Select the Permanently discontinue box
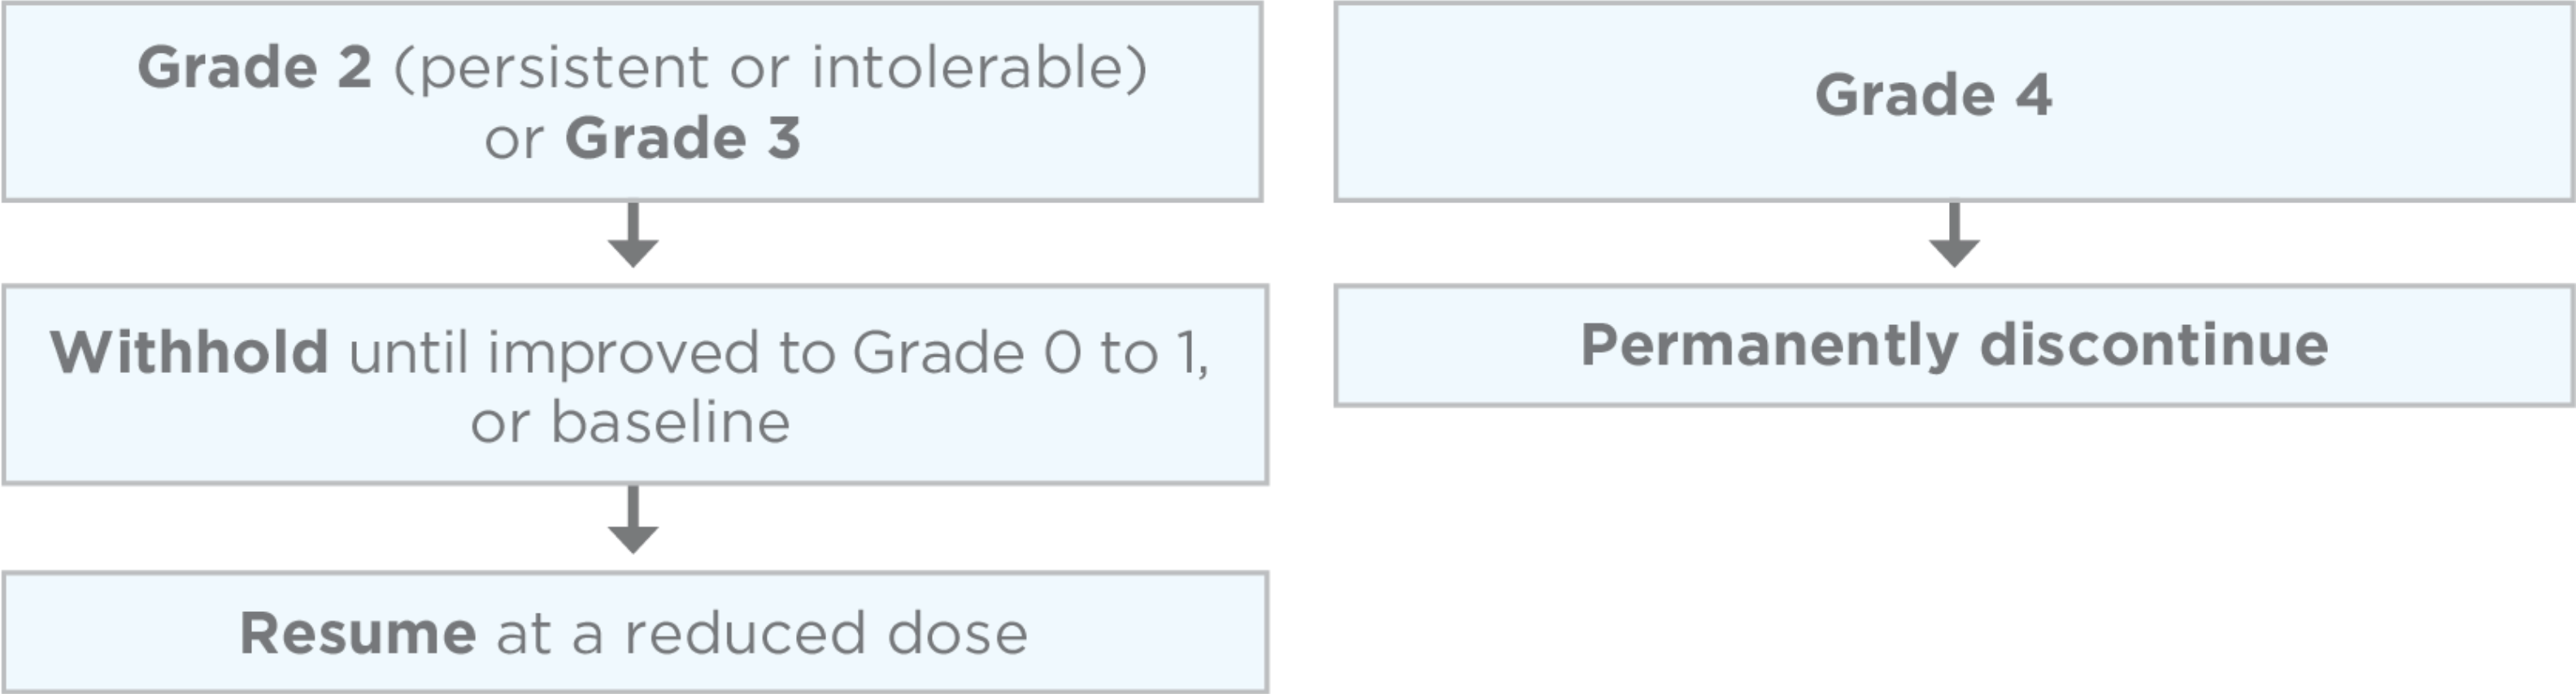The width and height of the screenshot is (2576, 694). tap(1954, 346)
